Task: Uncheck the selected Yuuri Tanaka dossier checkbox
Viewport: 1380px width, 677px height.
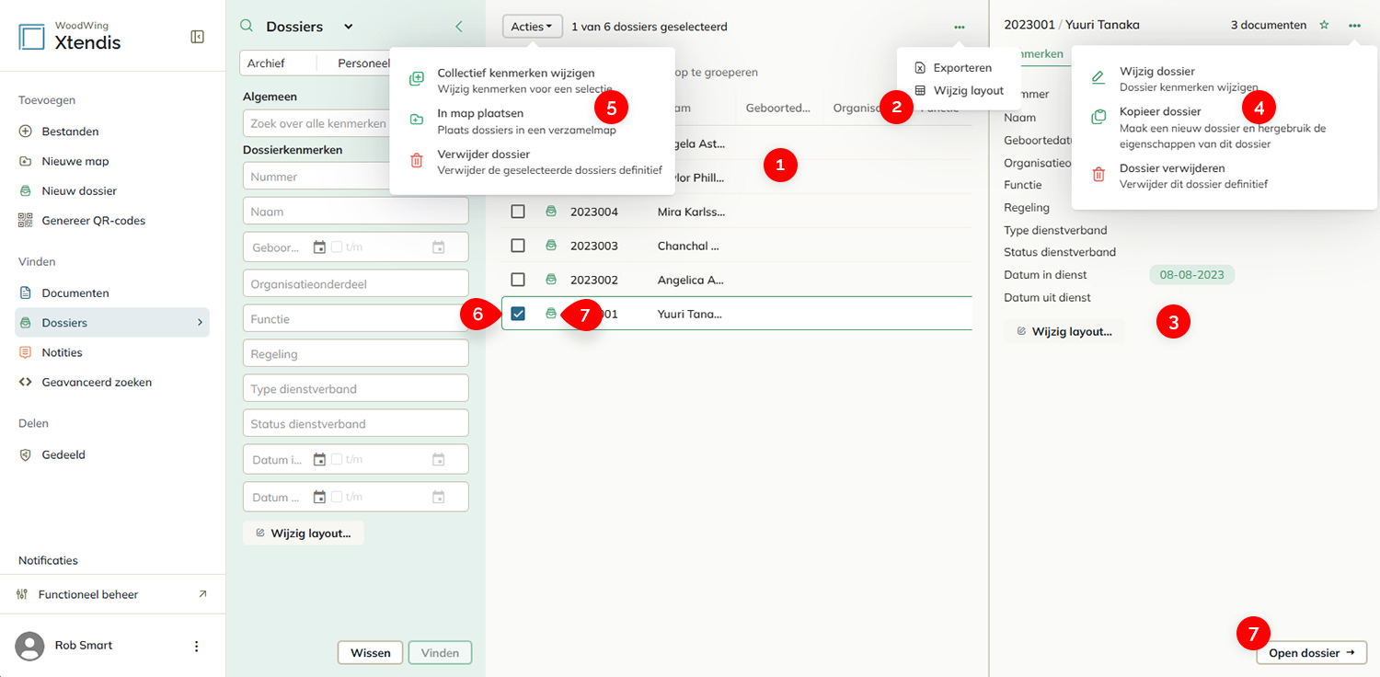Action: coord(518,314)
